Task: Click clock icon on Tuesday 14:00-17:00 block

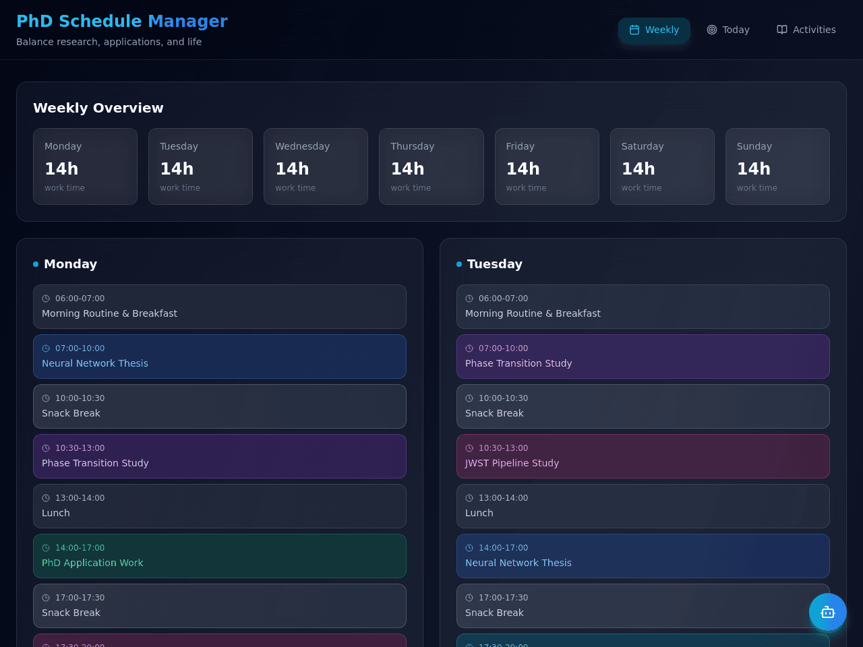Action: [x=469, y=548]
